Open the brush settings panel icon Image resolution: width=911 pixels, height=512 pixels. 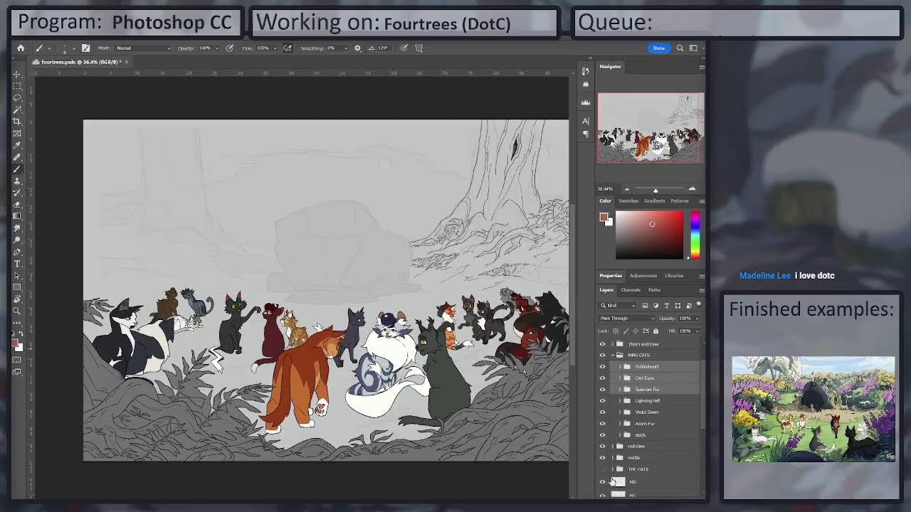(x=86, y=48)
